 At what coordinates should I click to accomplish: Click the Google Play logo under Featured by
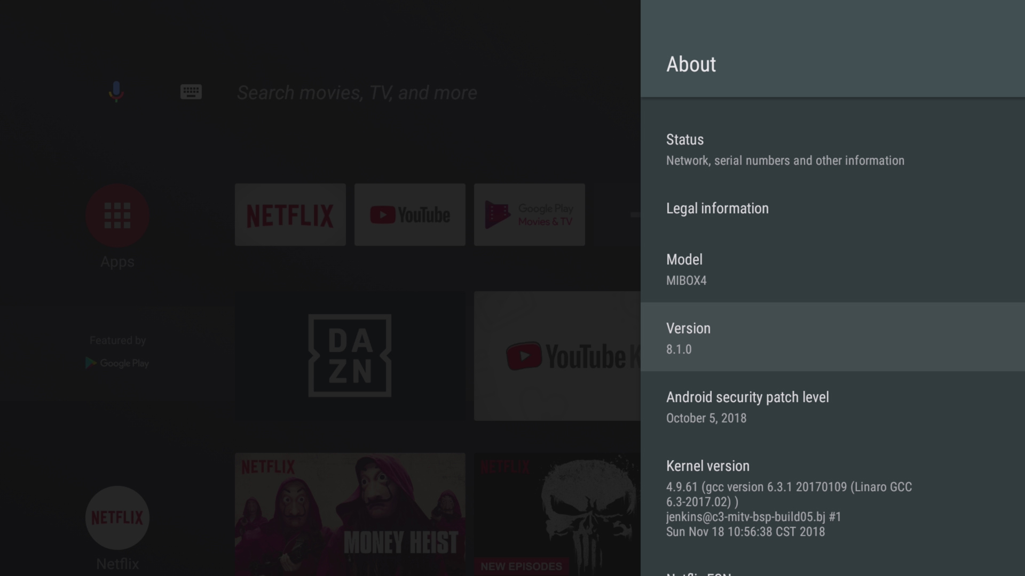[117, 363]
